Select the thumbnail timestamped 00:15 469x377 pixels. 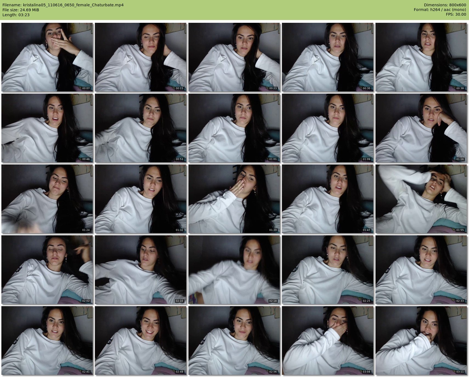coord(141,57)
